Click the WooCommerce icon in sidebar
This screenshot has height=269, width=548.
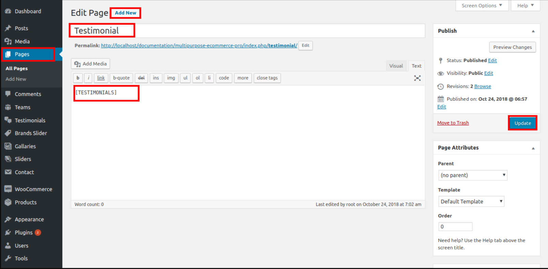(x=8, y=189)
